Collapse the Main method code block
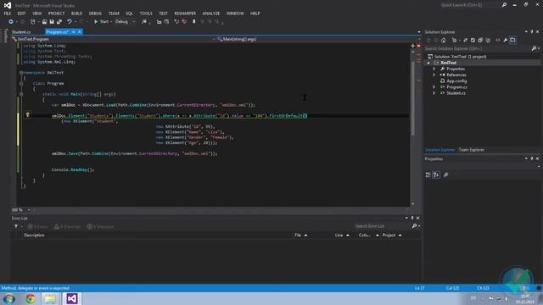The image size is (543, 305). point(21,94)
